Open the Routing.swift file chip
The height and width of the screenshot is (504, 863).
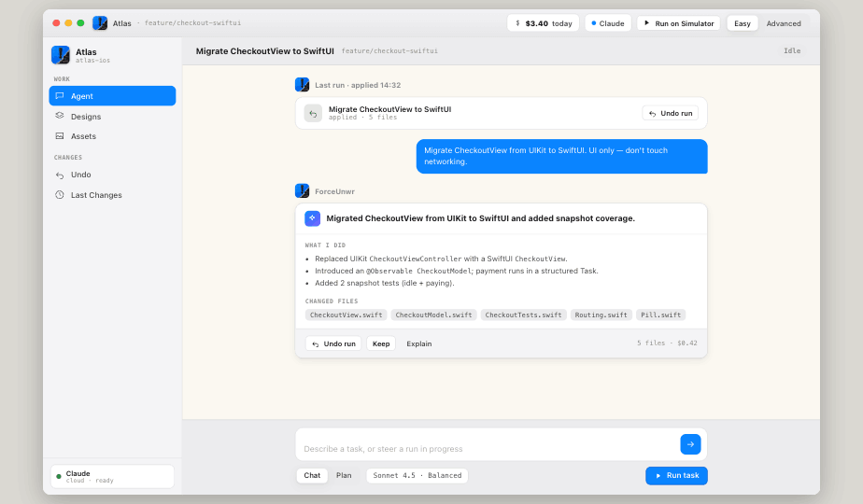pos(601,315)
